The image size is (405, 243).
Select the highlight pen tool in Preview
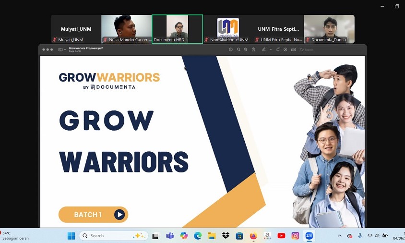[x=264, y=49]
